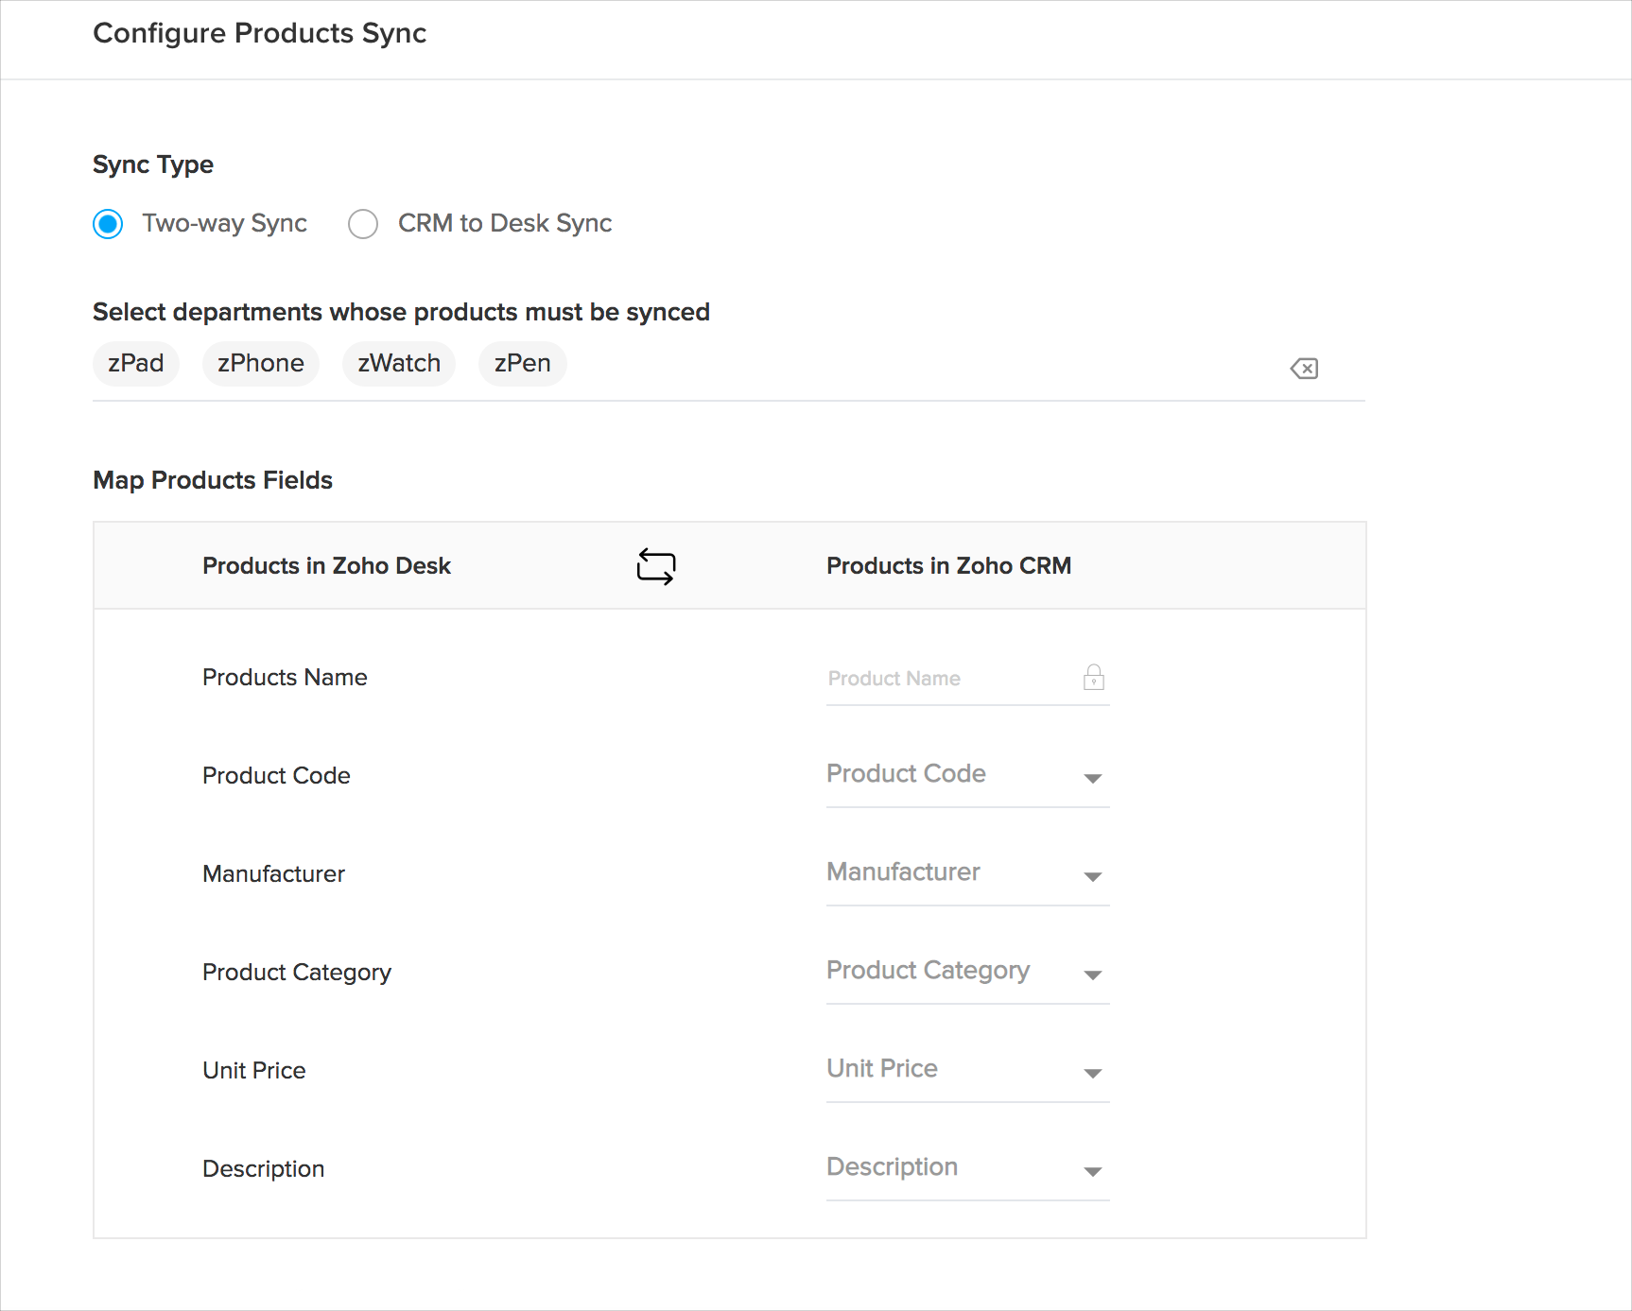Select the zWatch department chip
Screen dimensions: 1632x1311
399,364
